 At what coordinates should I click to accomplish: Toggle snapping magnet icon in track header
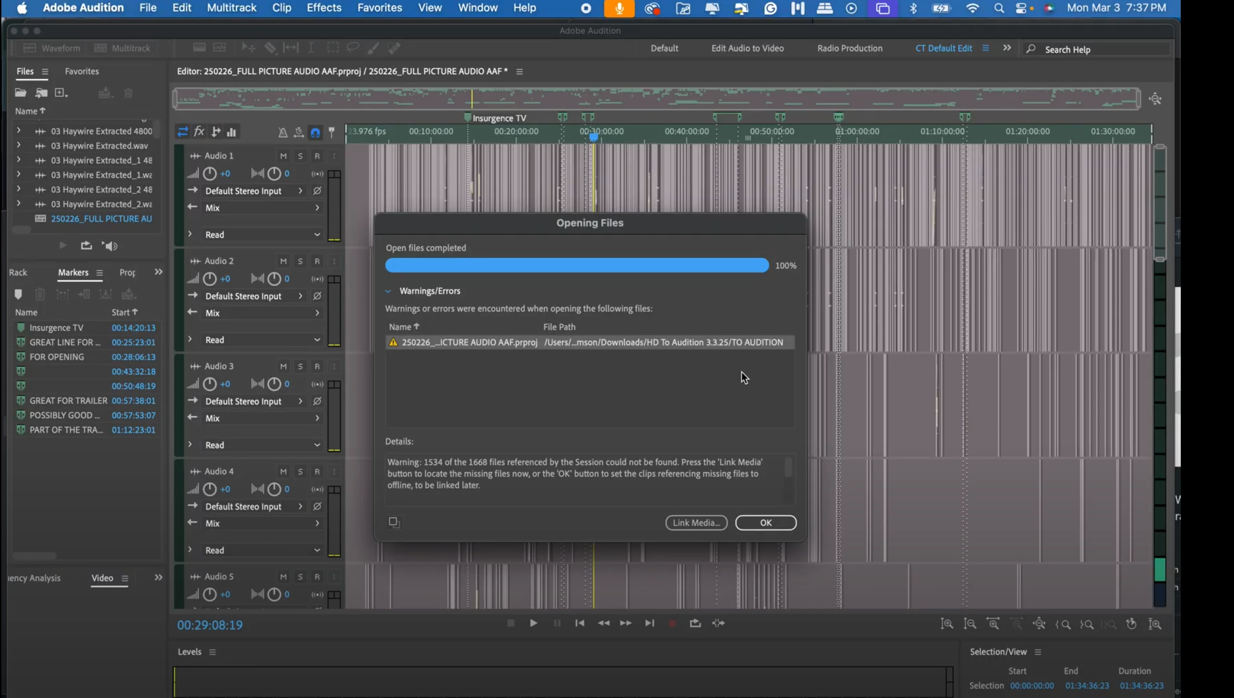315,132
